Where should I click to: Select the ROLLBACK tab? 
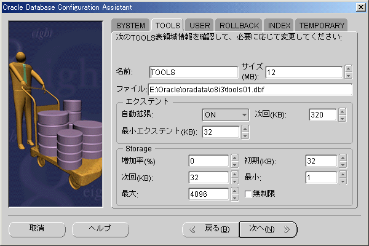(x=239, y=25)
